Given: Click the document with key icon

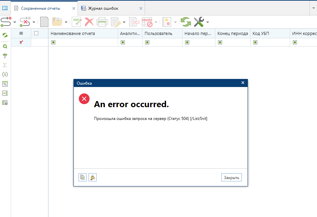Looking at the screenshot, I should pos(116,22).
